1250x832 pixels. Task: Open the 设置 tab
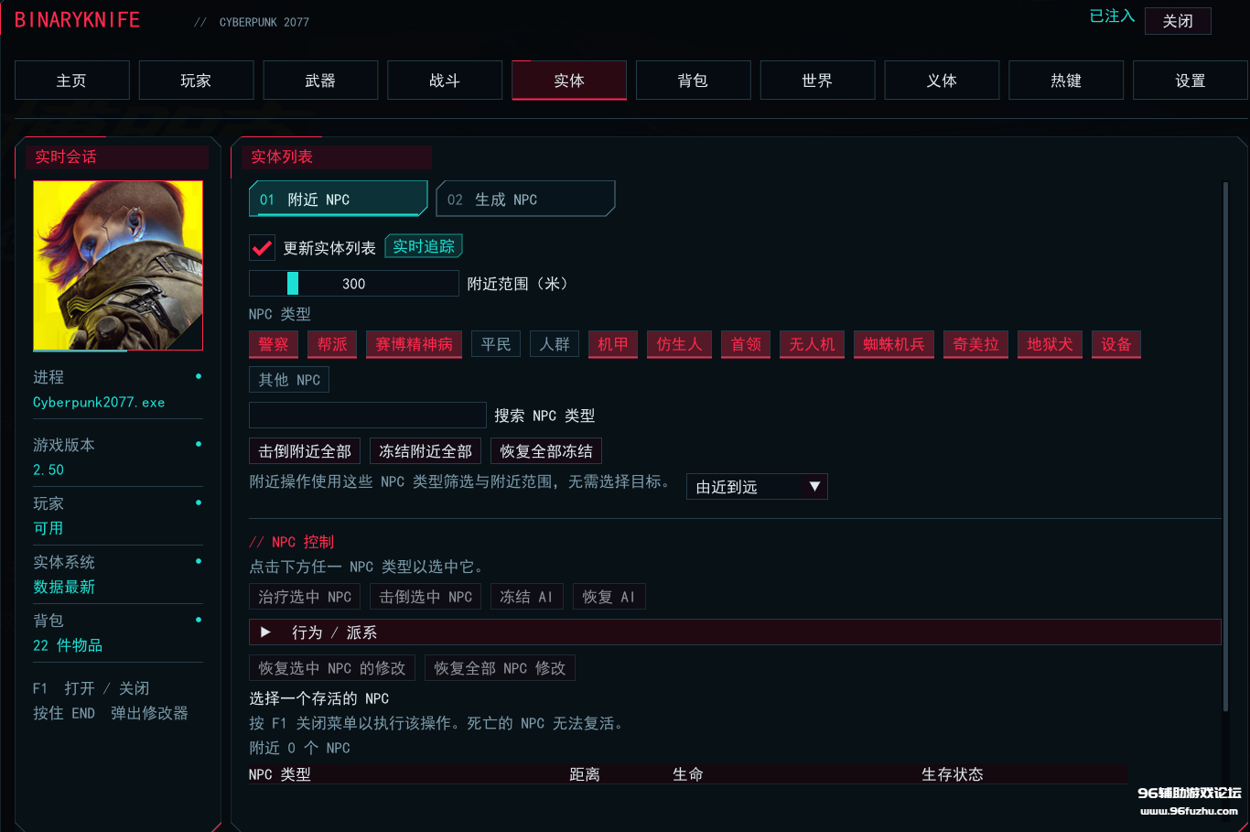pos(1191,81)
